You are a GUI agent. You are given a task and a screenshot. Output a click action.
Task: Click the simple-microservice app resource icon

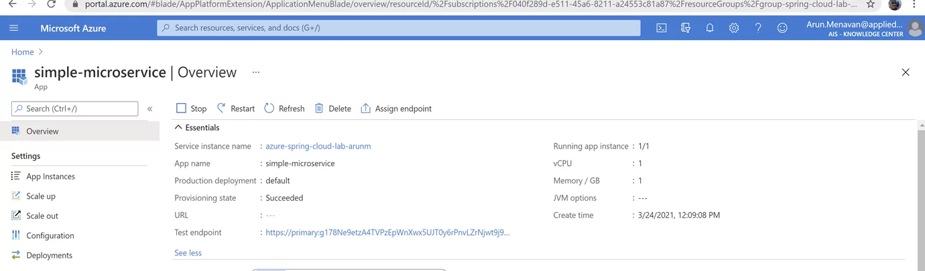19,76
